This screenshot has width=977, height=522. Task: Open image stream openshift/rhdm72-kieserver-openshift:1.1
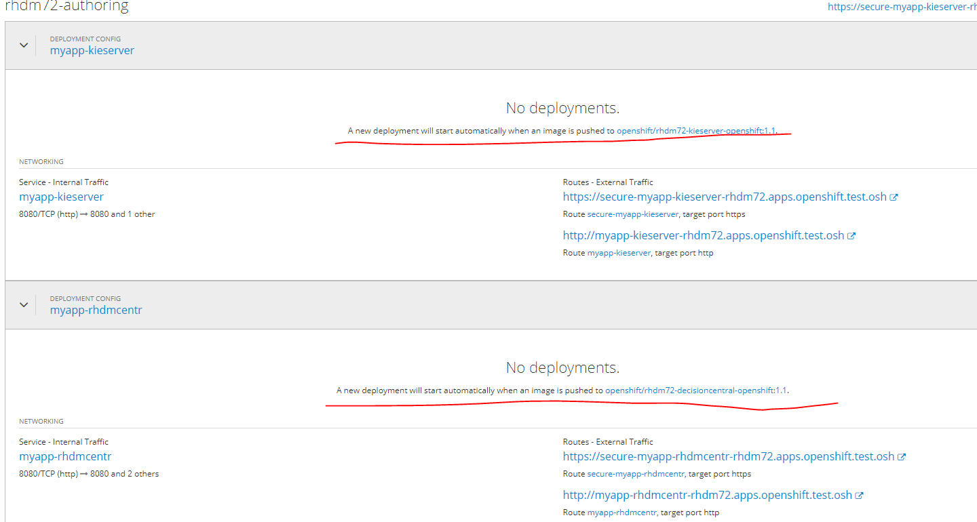[696, 131]
